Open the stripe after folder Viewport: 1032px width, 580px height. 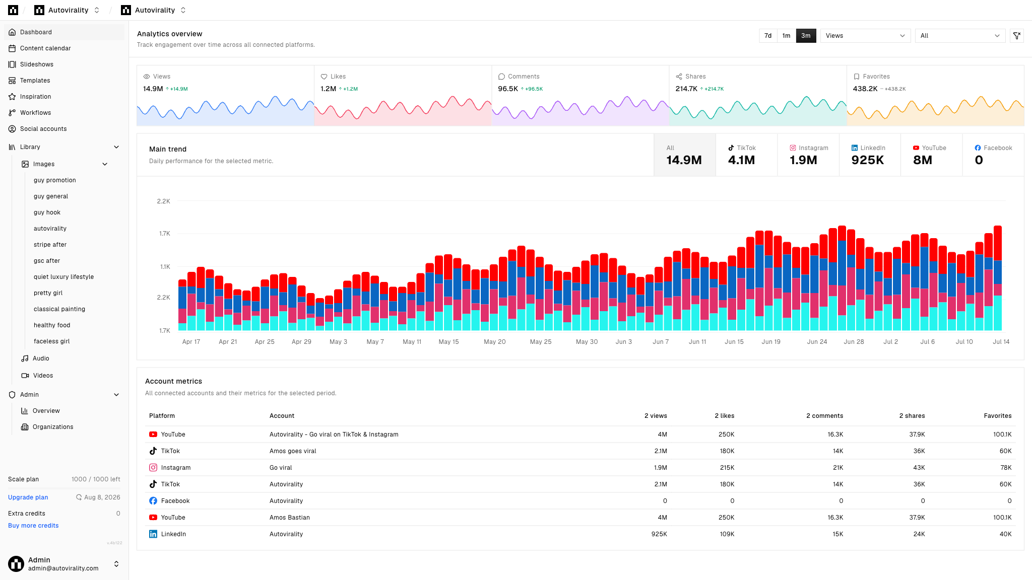(50, 245)
